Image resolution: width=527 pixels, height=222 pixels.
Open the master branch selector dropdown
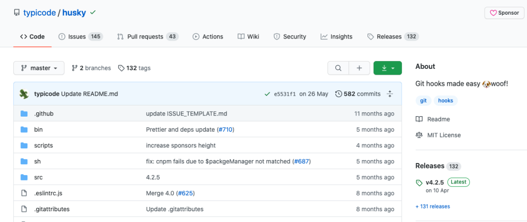[x=39, y=68]
